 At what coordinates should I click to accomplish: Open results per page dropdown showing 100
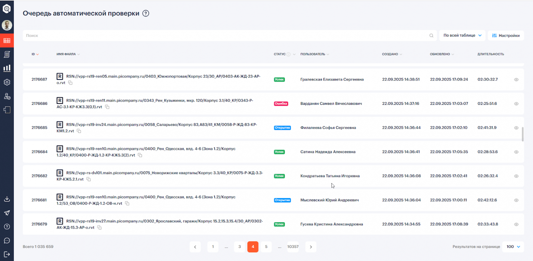(x=513, y=247)
